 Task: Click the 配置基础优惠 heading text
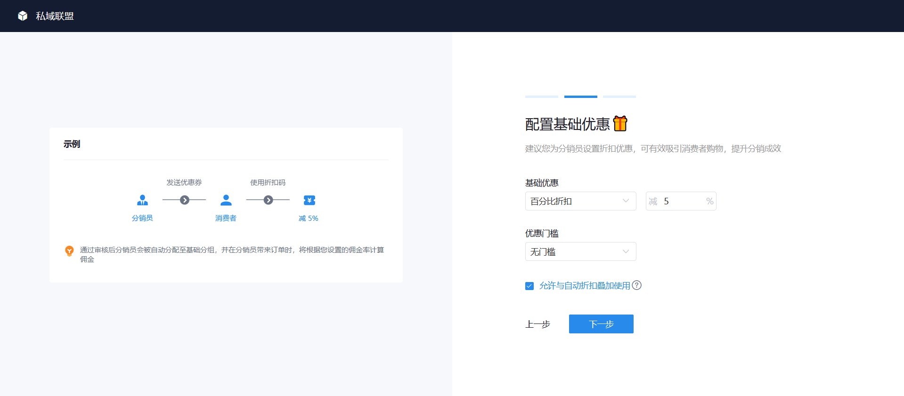[568, 124]
